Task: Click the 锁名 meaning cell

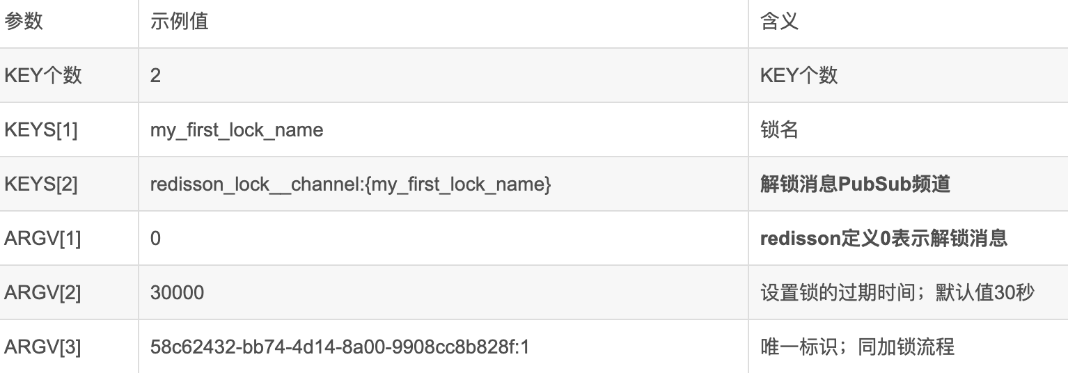Action: pyautogui.click(x=779, y=130)
